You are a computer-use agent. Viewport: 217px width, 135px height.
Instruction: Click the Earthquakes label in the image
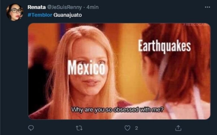164,46
